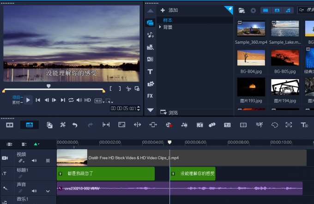314x204 pixels.
Task: Open the resize/crop mode dropdown
Action: pos(109,101)
